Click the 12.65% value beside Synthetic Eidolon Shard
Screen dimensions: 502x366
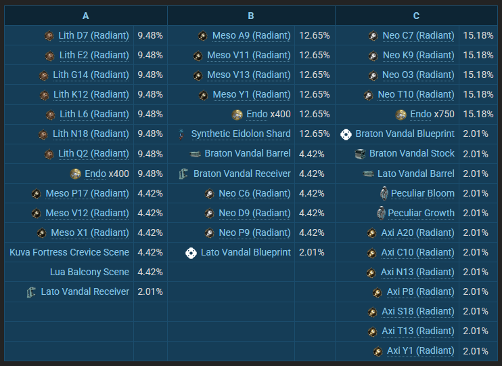315,134
